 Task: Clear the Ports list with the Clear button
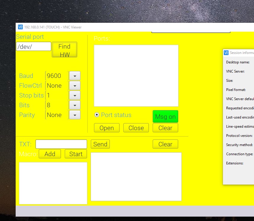(165, 128)
